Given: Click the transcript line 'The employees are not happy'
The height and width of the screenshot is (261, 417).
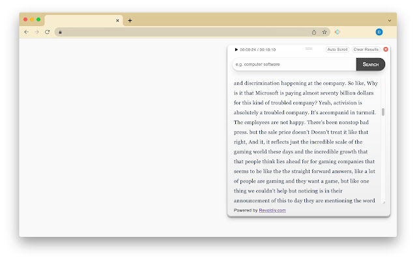Looking at the screenshot, I should point(269,122).
